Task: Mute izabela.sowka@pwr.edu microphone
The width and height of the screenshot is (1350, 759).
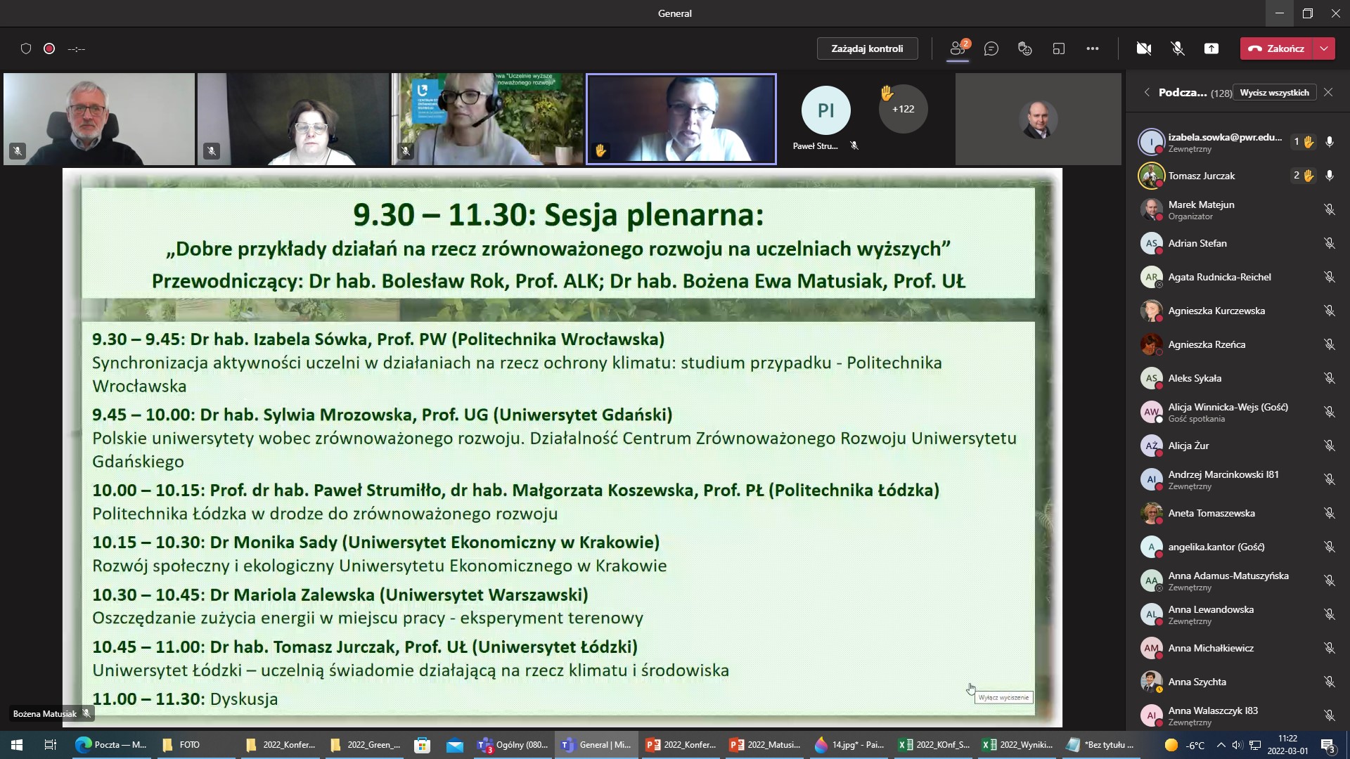Action: pyautogui.click(x=1329, y=141)
